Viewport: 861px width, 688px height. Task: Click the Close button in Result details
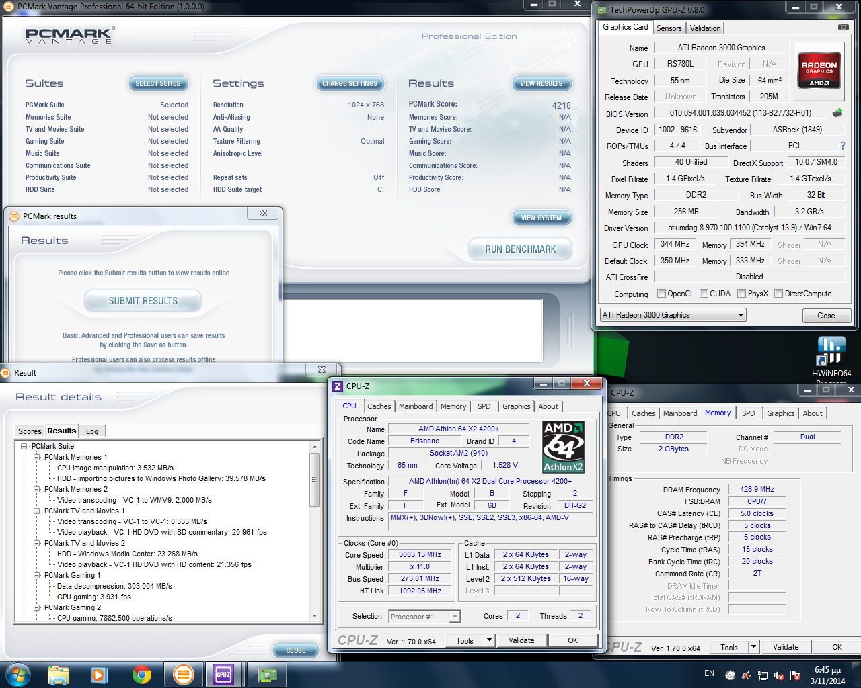pos(296,650)
